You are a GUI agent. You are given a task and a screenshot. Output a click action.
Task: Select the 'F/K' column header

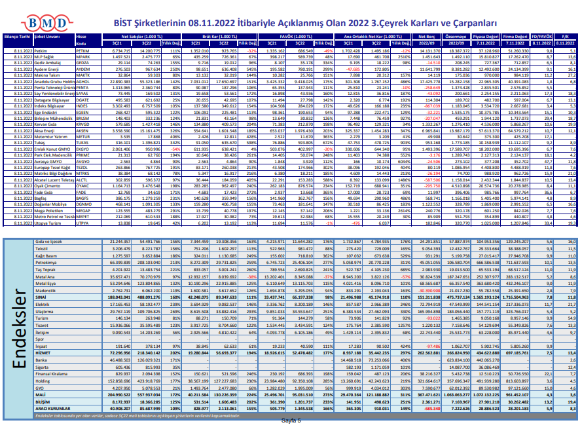(x=565, y=37)
